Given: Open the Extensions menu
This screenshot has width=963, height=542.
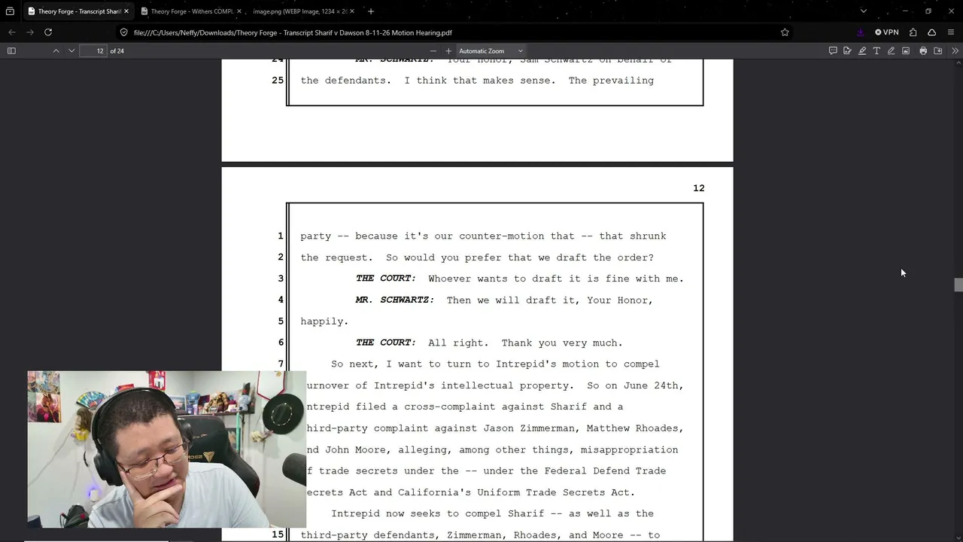Looking at the screenshot, I should pos(913,32).
